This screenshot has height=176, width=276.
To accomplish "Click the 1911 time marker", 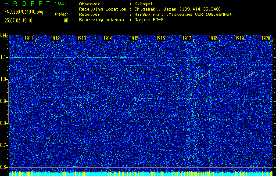I will point(29,38).
